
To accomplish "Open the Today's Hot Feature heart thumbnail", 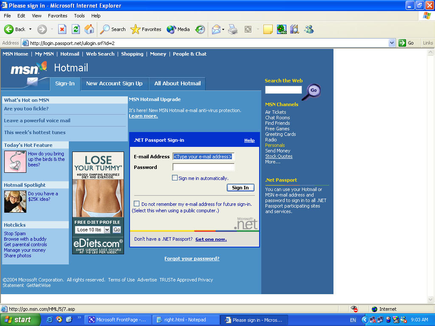I will [15, 162].
